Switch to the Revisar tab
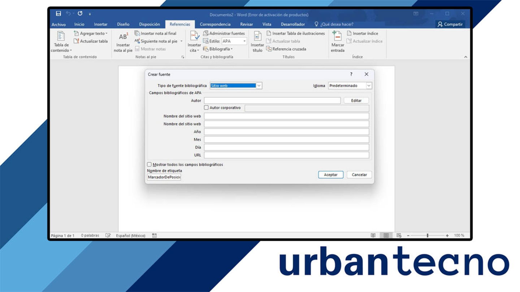This screenshot has height=292, width=520. coord(247,25)
